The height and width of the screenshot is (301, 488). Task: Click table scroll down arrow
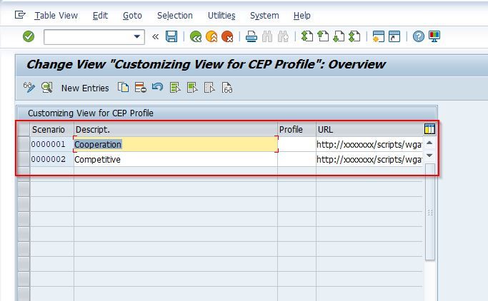[x=429, y=155]
